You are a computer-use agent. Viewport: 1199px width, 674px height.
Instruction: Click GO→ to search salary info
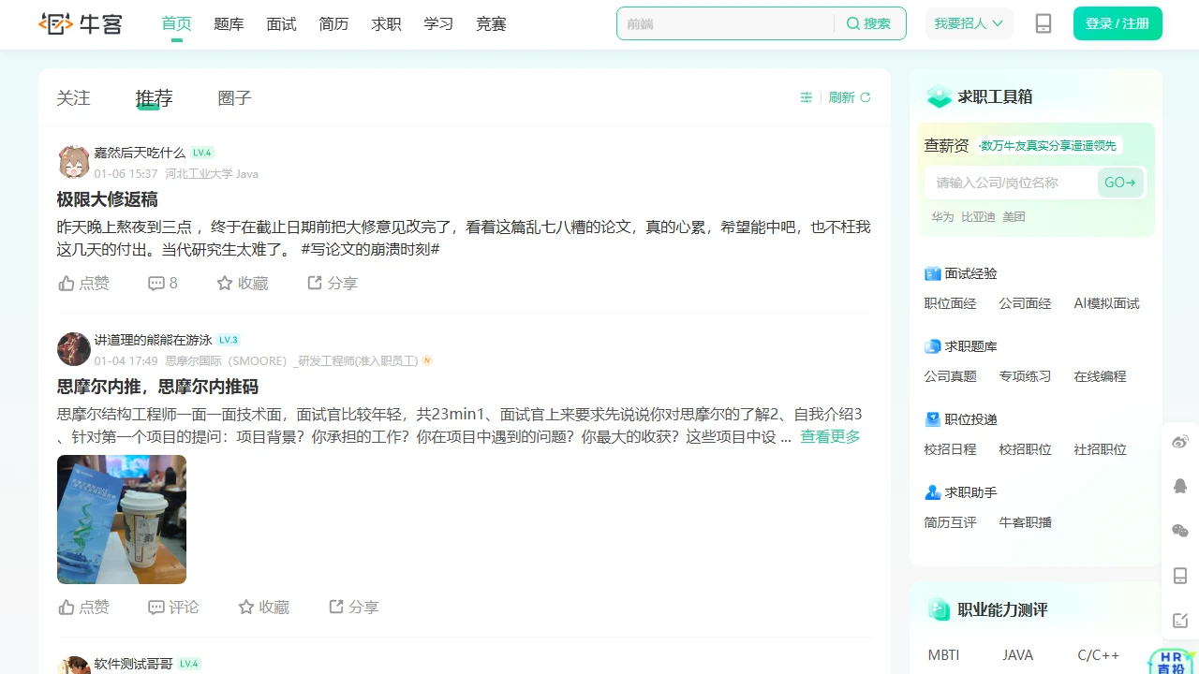tap(1120, 183)
